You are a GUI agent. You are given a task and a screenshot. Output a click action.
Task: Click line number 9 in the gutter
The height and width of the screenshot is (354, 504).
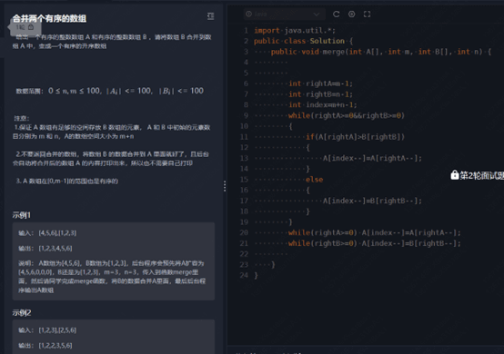(x=246, y=115)
